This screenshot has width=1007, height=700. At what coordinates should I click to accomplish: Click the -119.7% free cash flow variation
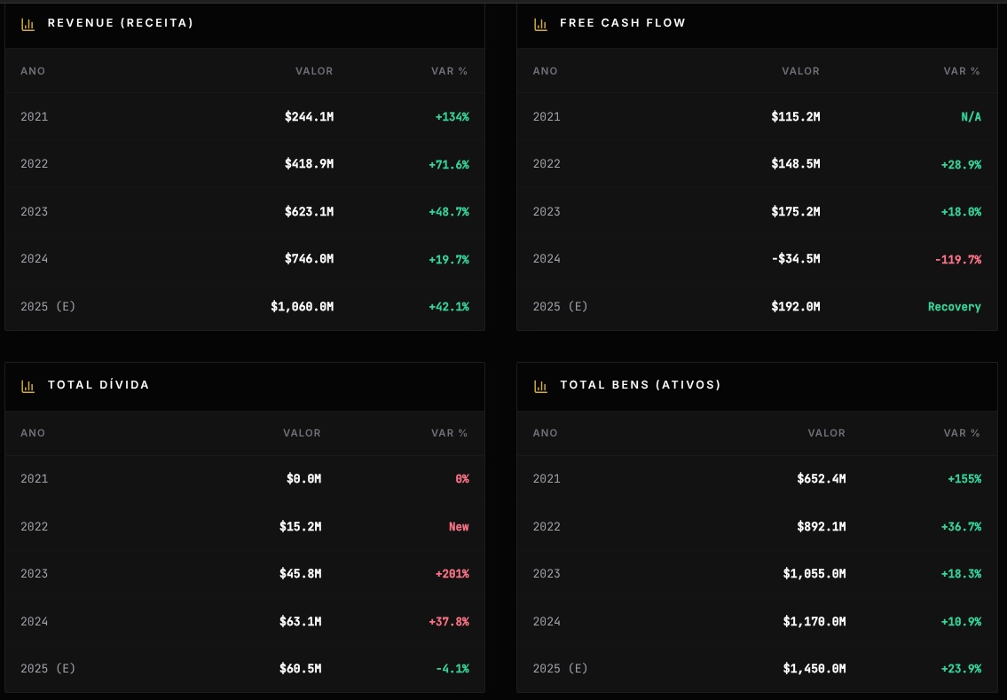pyautogui.click(x=957, y=260)
